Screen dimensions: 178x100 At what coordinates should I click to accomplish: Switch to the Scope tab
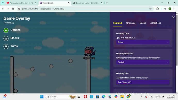[143, 23]
